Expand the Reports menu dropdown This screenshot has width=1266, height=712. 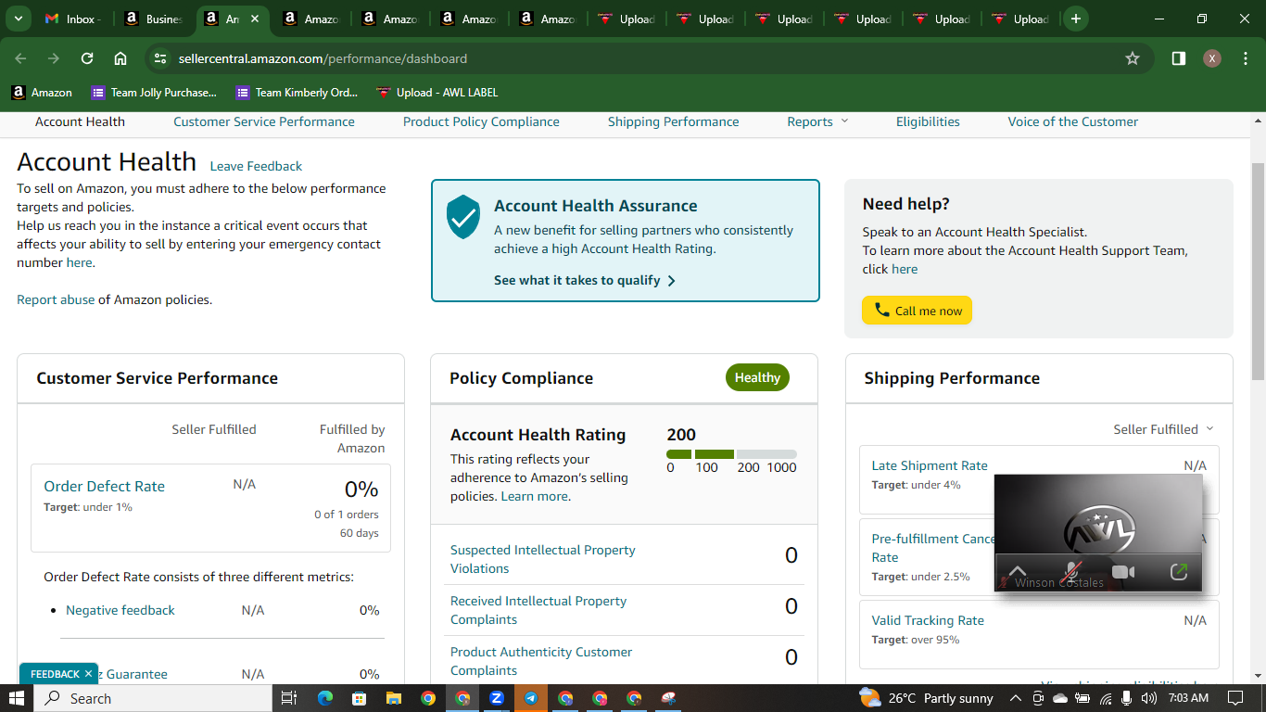tap(817, 121)
